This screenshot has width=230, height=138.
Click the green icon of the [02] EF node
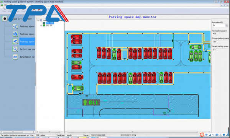click(x=44, y=26)
